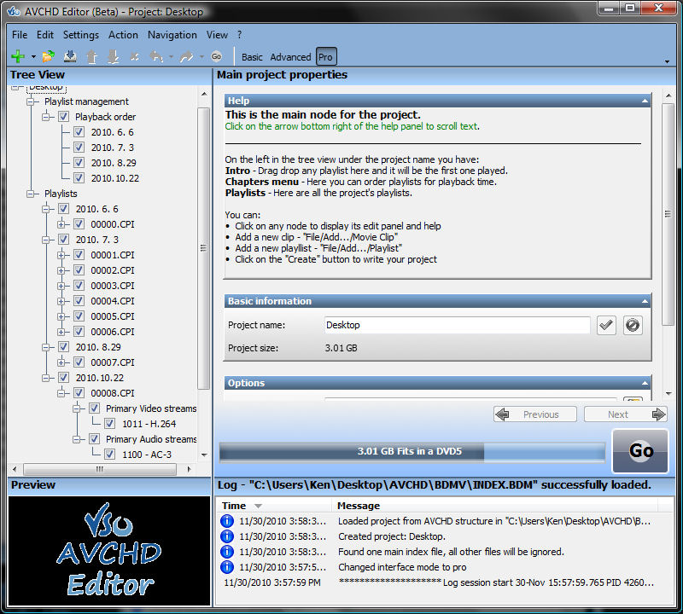Image resolution: width=683 pixels, height=614 pixels.
Task: Collapse the Help panel arrow
Action: (645, 101)
